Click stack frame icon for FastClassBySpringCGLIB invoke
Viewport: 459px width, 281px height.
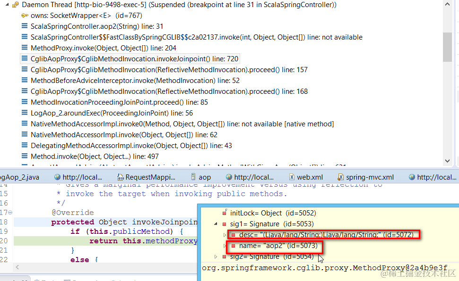point(25,37)
